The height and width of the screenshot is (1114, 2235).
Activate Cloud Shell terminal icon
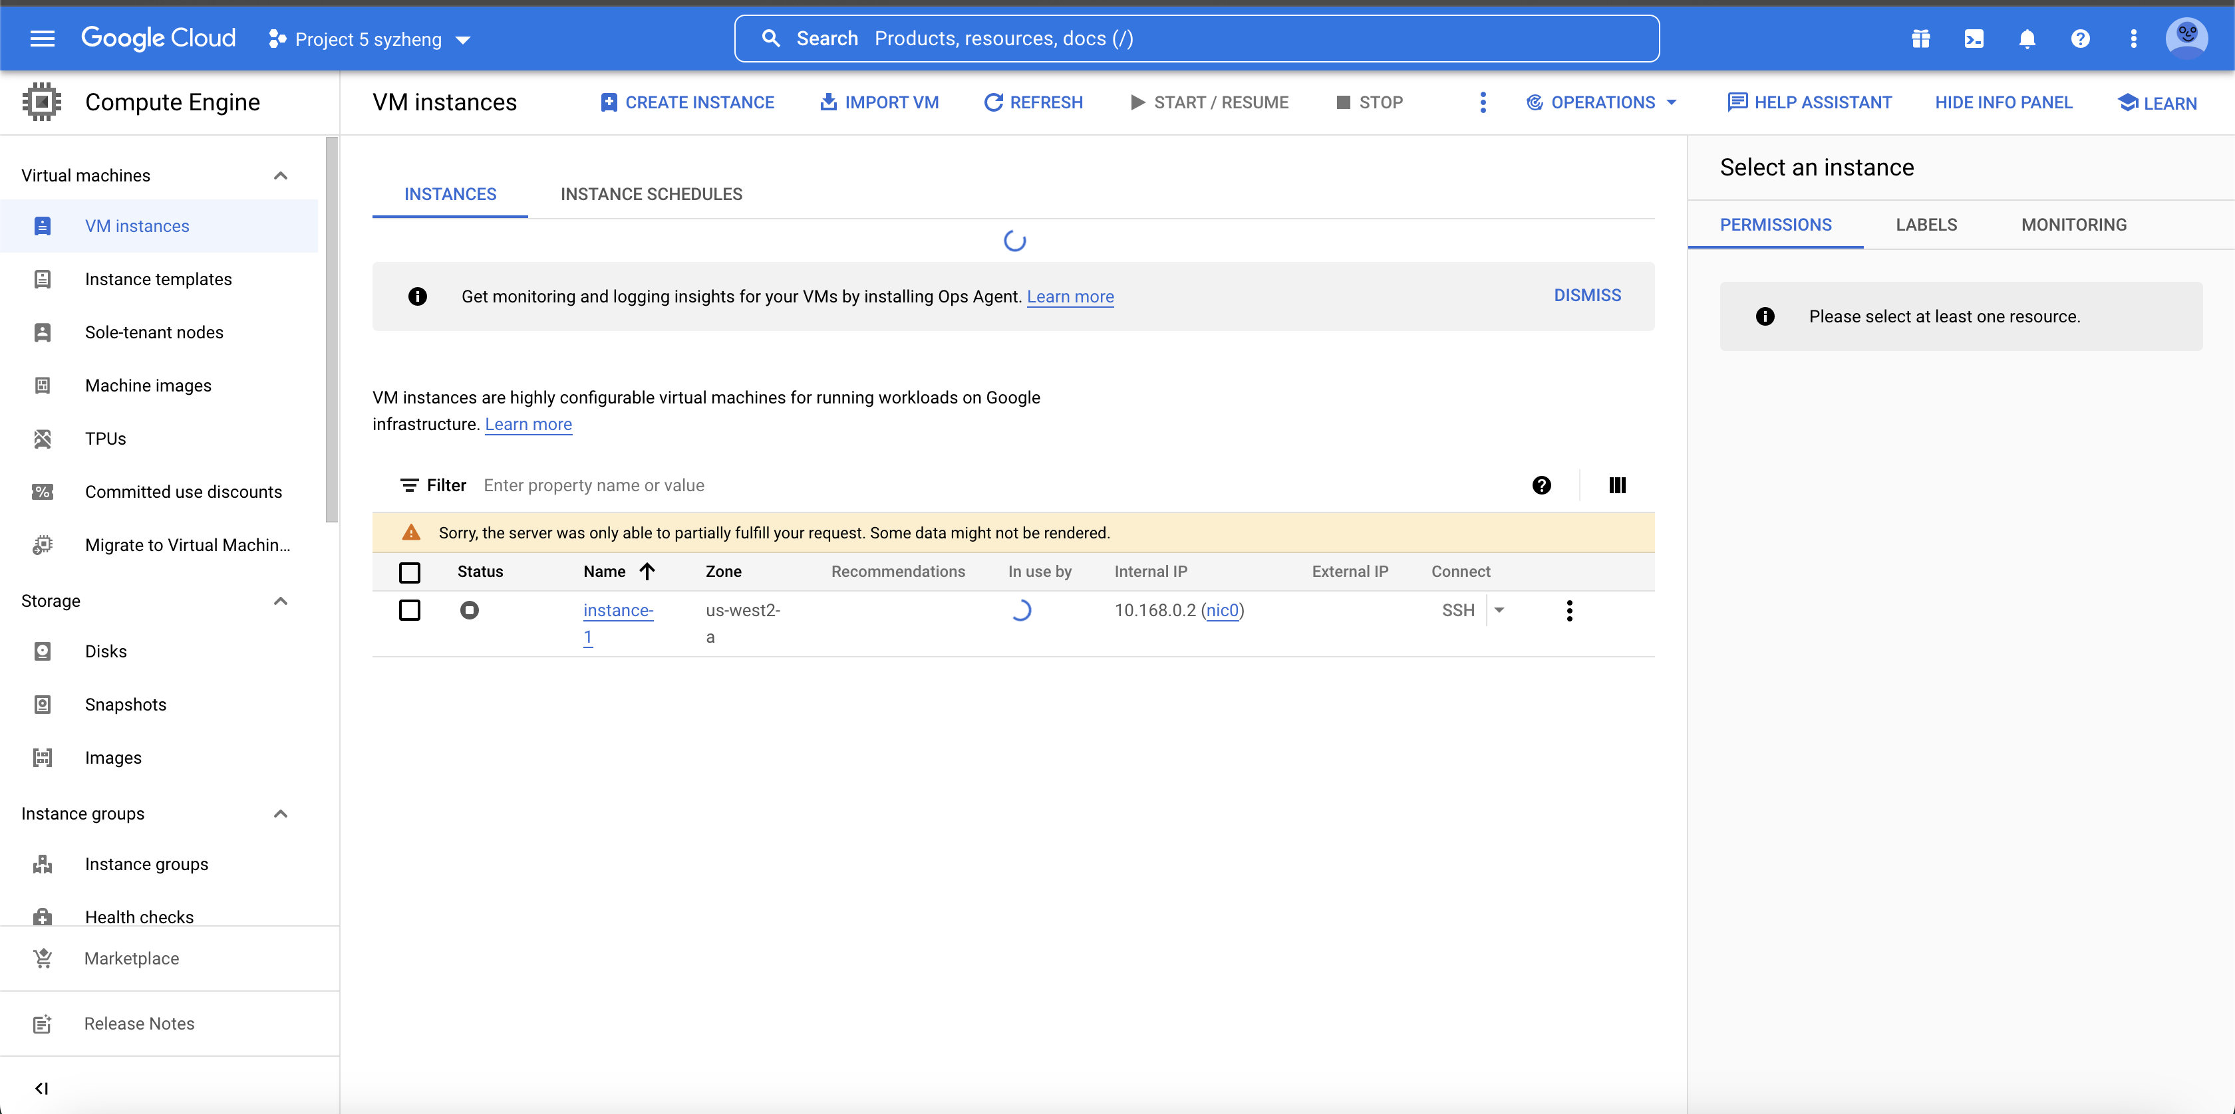[1974, 38]
